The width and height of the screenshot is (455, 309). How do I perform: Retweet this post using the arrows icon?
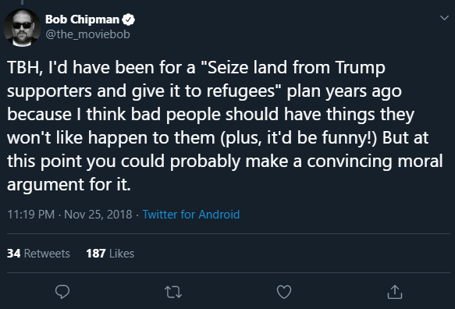173,292
